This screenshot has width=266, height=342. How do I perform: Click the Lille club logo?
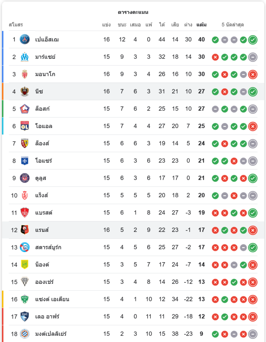[25, 109]
